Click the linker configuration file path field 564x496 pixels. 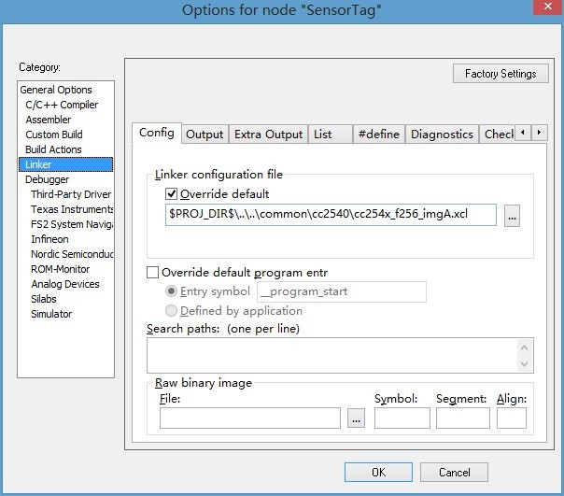[331, 216]
